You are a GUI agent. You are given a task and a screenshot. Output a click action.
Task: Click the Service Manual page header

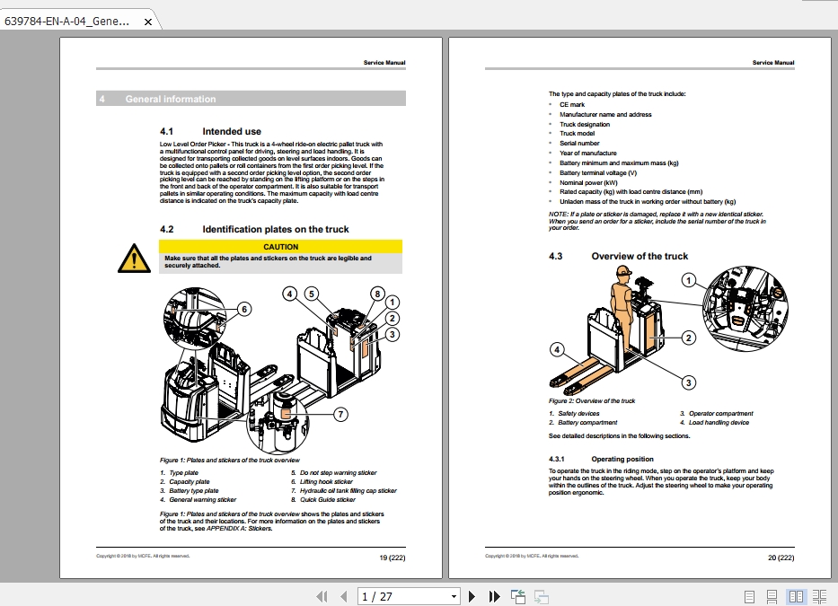click(x=384, y=63)
